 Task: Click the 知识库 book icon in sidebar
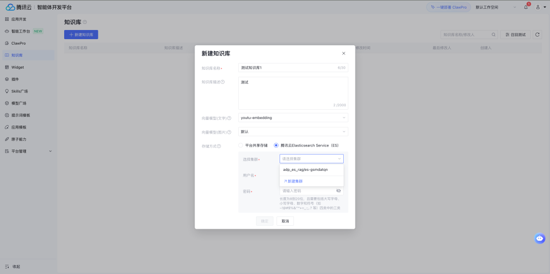[7, 55]
